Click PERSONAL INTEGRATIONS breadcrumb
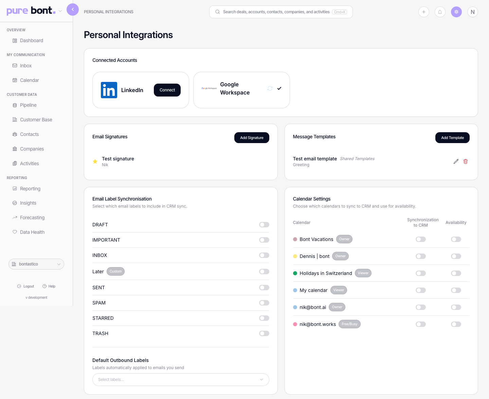489x399 pixels. 109,12
